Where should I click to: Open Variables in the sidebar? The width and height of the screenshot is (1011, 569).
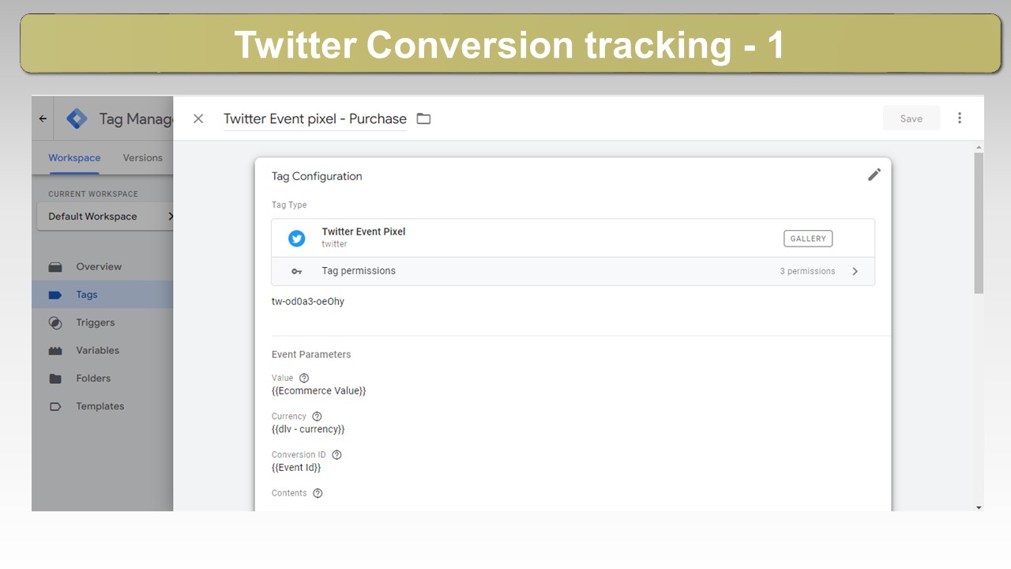pyautogui.click(x=97, y=350)
